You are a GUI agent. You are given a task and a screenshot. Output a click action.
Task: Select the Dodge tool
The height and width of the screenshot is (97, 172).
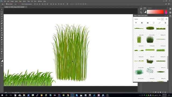(x=2, y=40)
